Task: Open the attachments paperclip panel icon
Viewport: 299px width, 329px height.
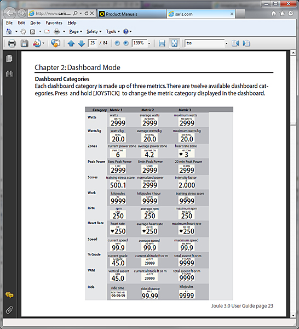Action: point(9,310)
